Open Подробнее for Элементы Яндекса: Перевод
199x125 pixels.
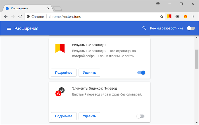click(x=64, y=116)
